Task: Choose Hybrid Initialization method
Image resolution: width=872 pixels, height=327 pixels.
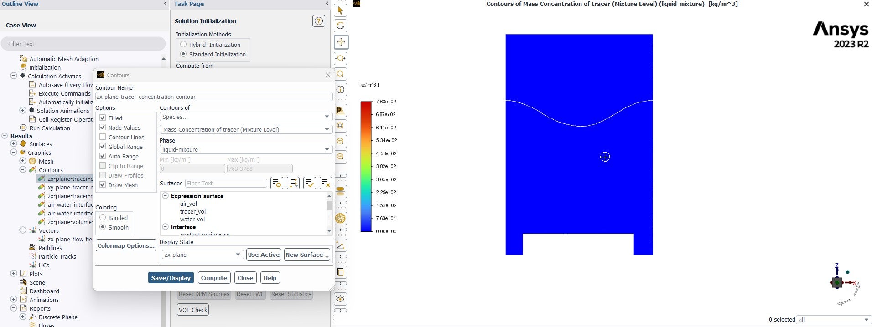Action: [x=183, y=45]
